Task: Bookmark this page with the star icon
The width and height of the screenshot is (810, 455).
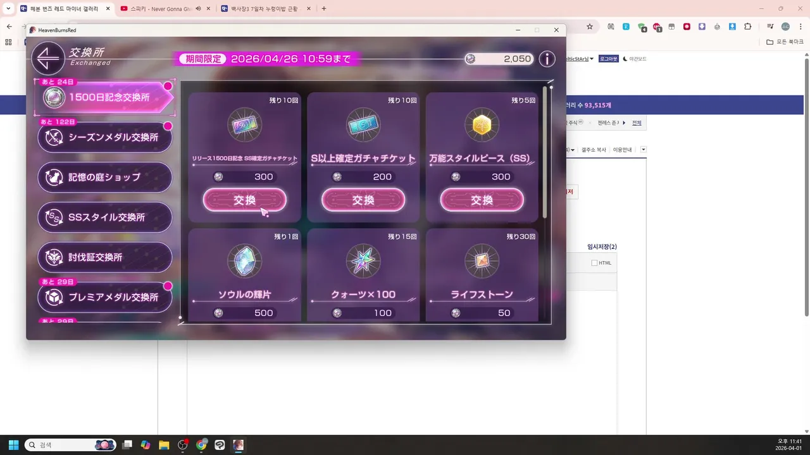Action: point(590,27)
